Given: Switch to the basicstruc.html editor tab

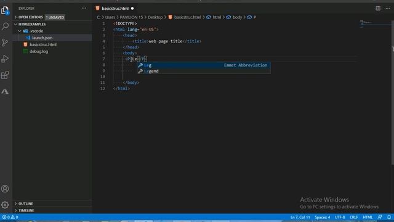Looking at the screenshot, I should point(115,9).
